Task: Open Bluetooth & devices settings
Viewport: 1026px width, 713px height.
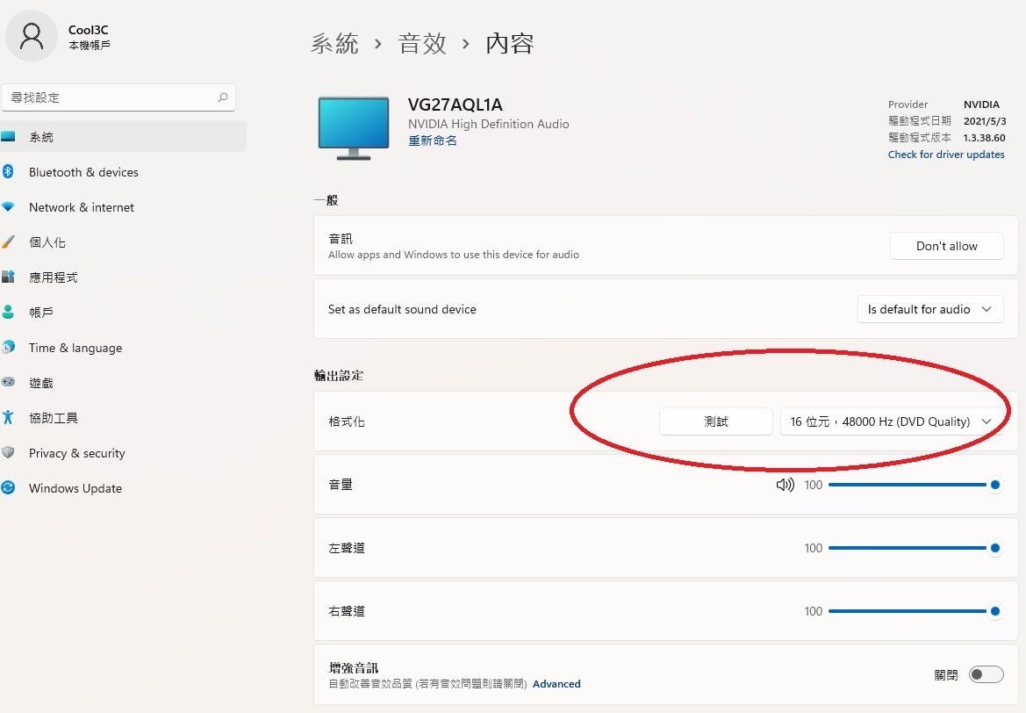Action: tap(123, 172)
